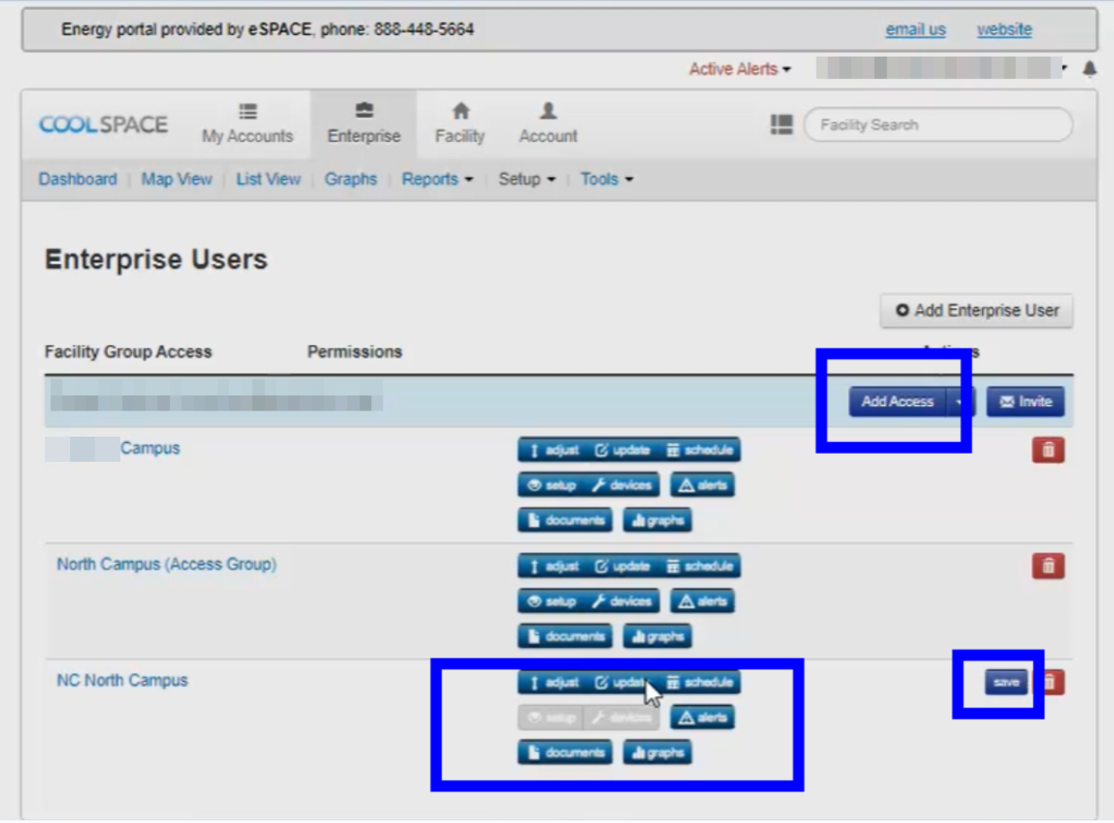The height and width of the screenshot is (823, 1114).
Task: Click the notification bell icon
Action: (x=1090, y=69)
